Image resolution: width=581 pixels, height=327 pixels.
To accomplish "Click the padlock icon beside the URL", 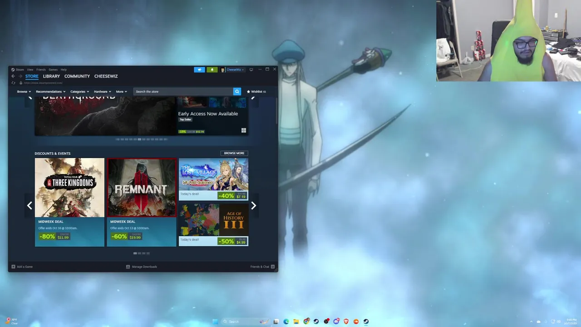I will (20, 83).
